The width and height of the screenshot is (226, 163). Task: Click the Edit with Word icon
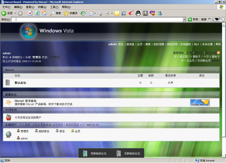pos(107,13)
